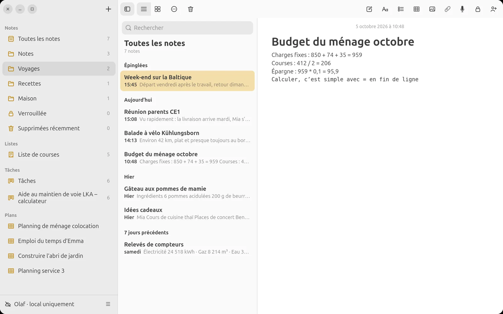The image size is (503, 314).
Task: Click the Plans sidebar section label
Action: click(x=11, y=215)
